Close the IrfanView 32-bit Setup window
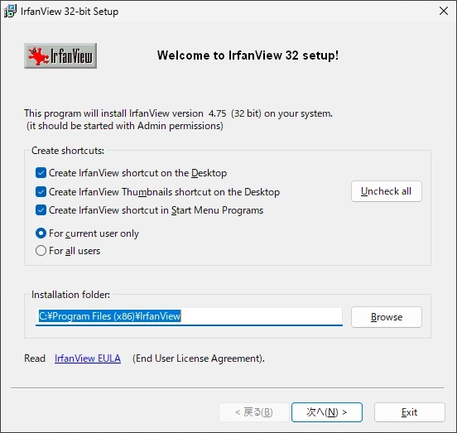This screenshot has width=457, height=433. tap(444, 11)
